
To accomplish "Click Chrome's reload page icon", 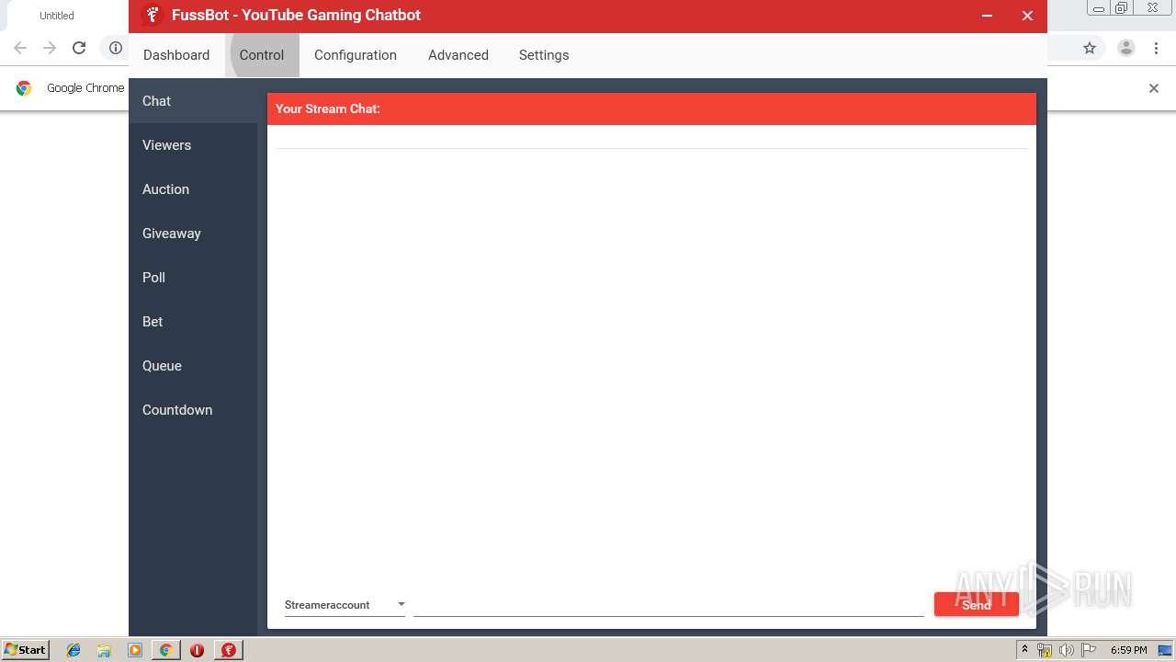I will [79, 48].
